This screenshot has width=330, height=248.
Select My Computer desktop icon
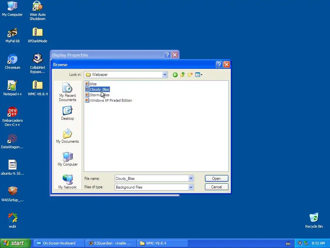pyautogui.click(x=12, y=9)
